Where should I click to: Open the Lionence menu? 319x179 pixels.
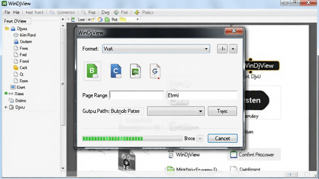[66, 12]
